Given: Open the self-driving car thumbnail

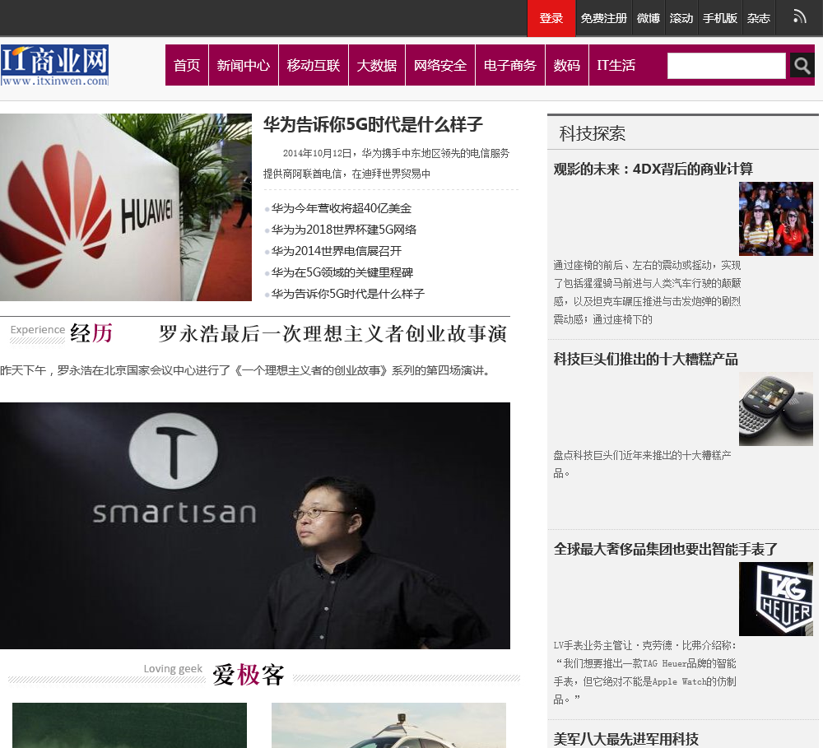Looking at the screenshot, I should 389,726.
